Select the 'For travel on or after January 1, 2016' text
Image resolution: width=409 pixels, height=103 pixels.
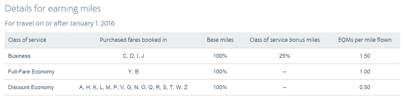point(60,23)
